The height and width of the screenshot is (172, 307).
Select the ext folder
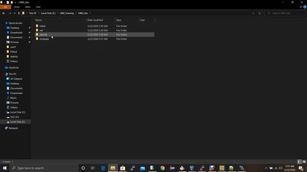tap(41, 30)
